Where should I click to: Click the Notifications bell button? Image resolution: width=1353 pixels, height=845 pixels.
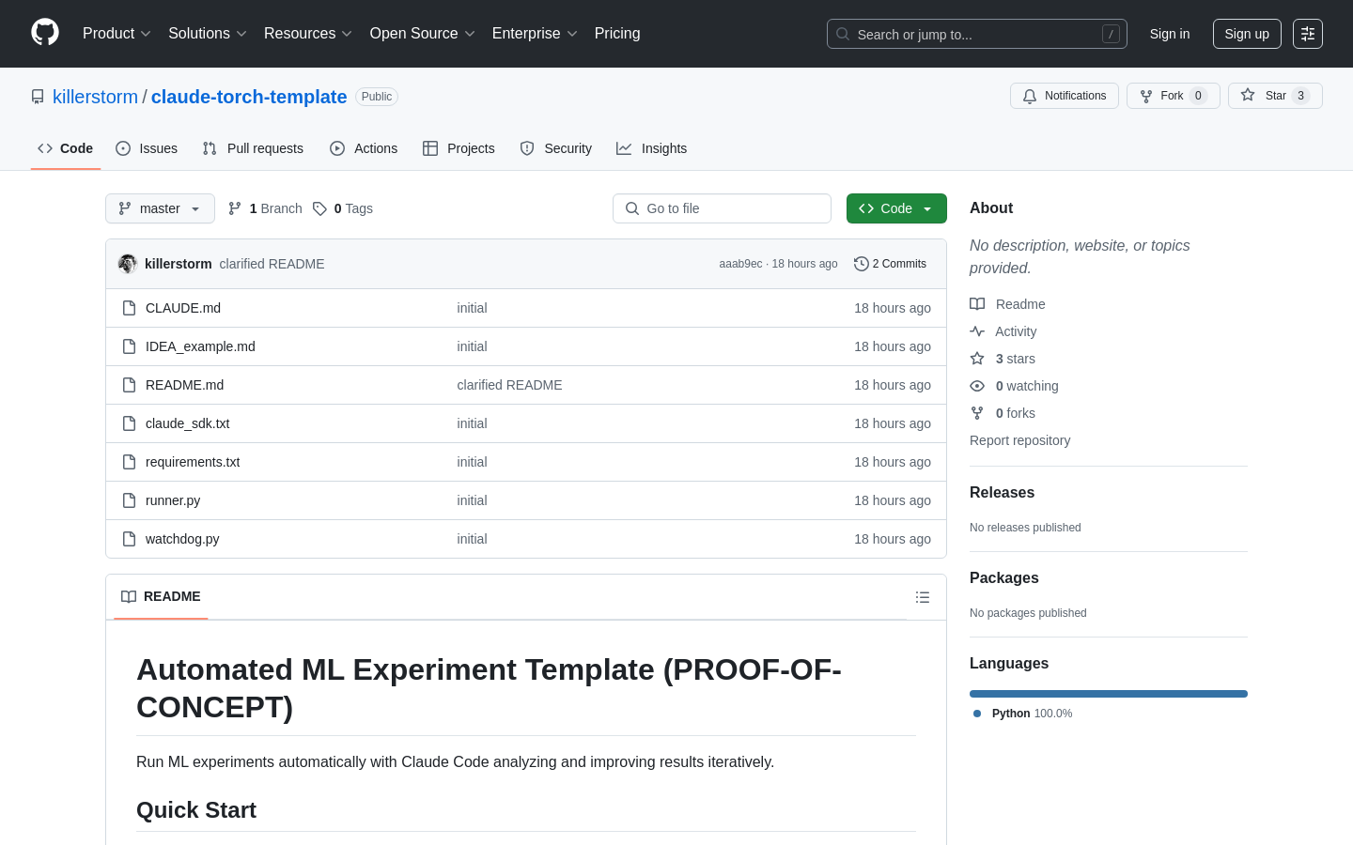1065,96
